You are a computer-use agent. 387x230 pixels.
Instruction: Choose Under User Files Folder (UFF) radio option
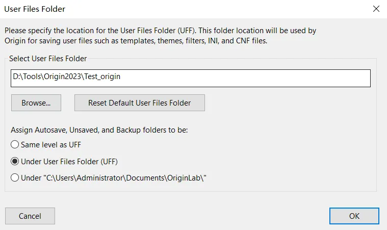point(15,162)
